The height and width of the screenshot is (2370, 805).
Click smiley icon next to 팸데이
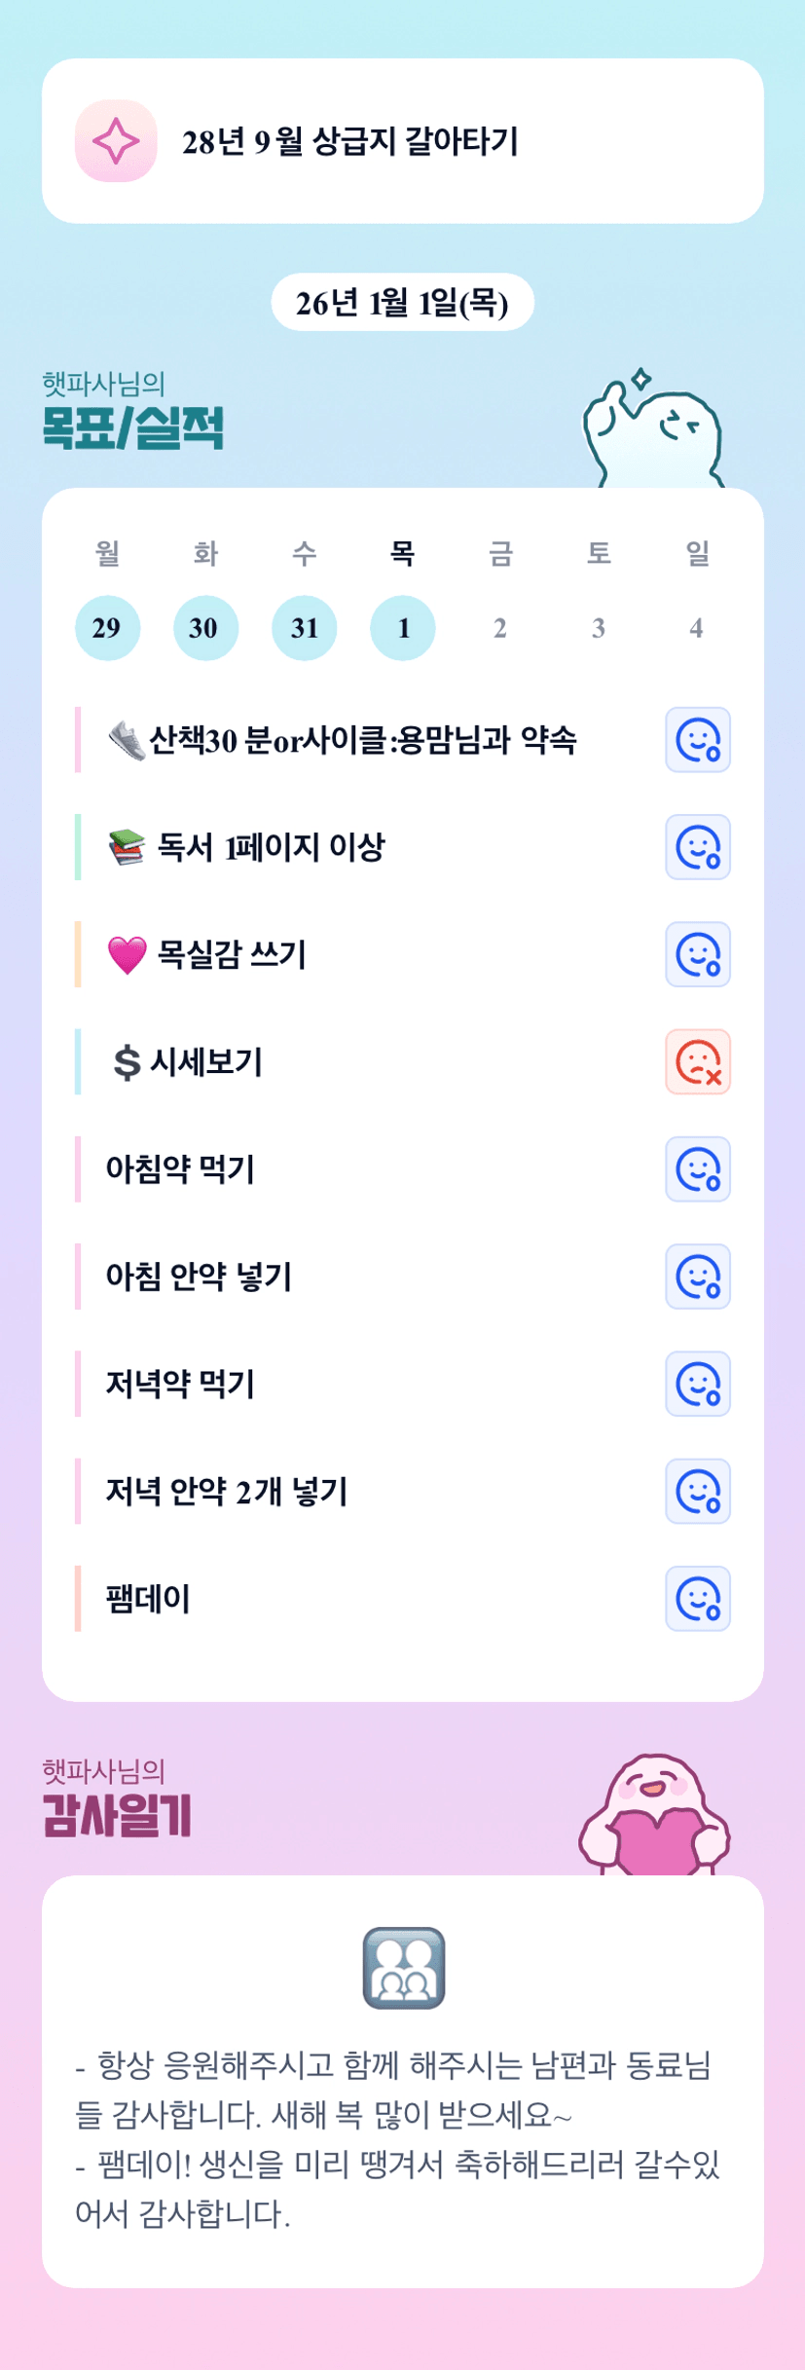tap(697, 1598)
